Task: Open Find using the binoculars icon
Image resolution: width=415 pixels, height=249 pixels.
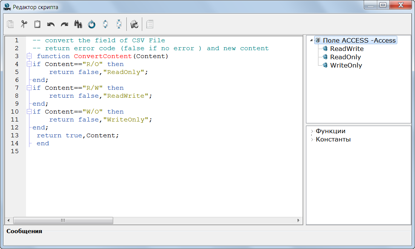Action: pyautogui.click(x=78, y=24)
